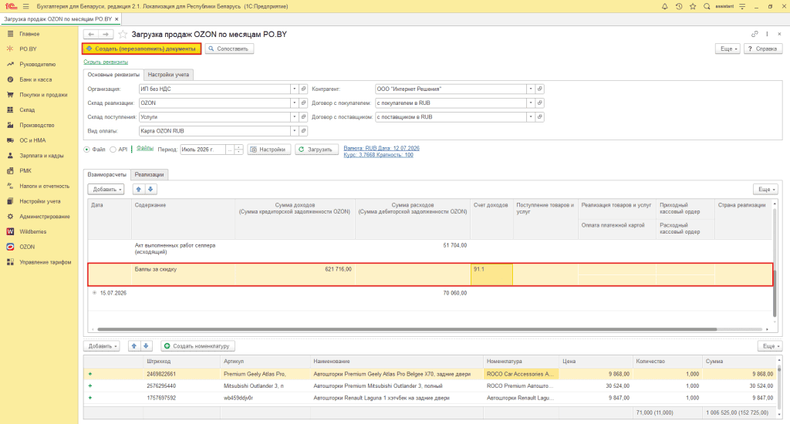The image size is (790, 424).
Task: Click vertical scrollbar of Взаиморасчеты table
Action: tap(775, 293)
